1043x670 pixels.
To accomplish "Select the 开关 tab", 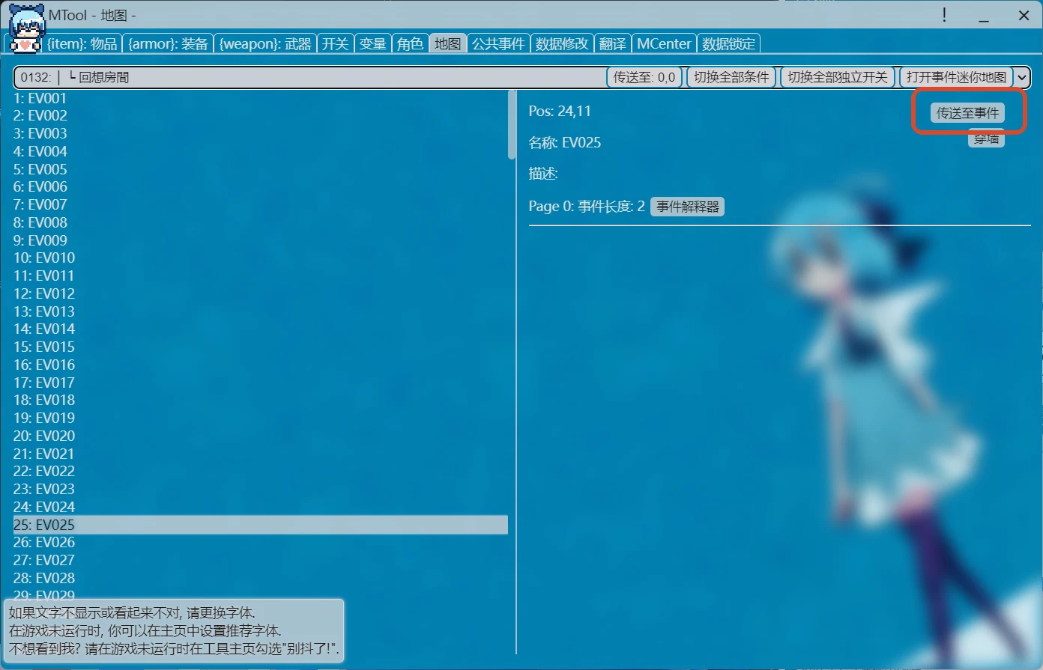I will click(x=335, y=44).
